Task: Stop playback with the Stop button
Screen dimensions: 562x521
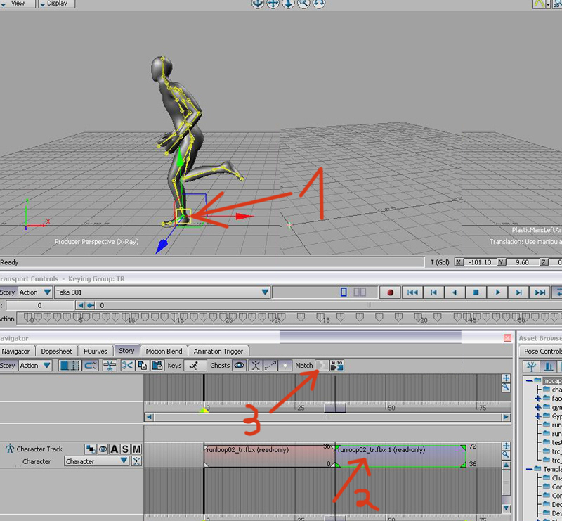Action: [476, 292]
